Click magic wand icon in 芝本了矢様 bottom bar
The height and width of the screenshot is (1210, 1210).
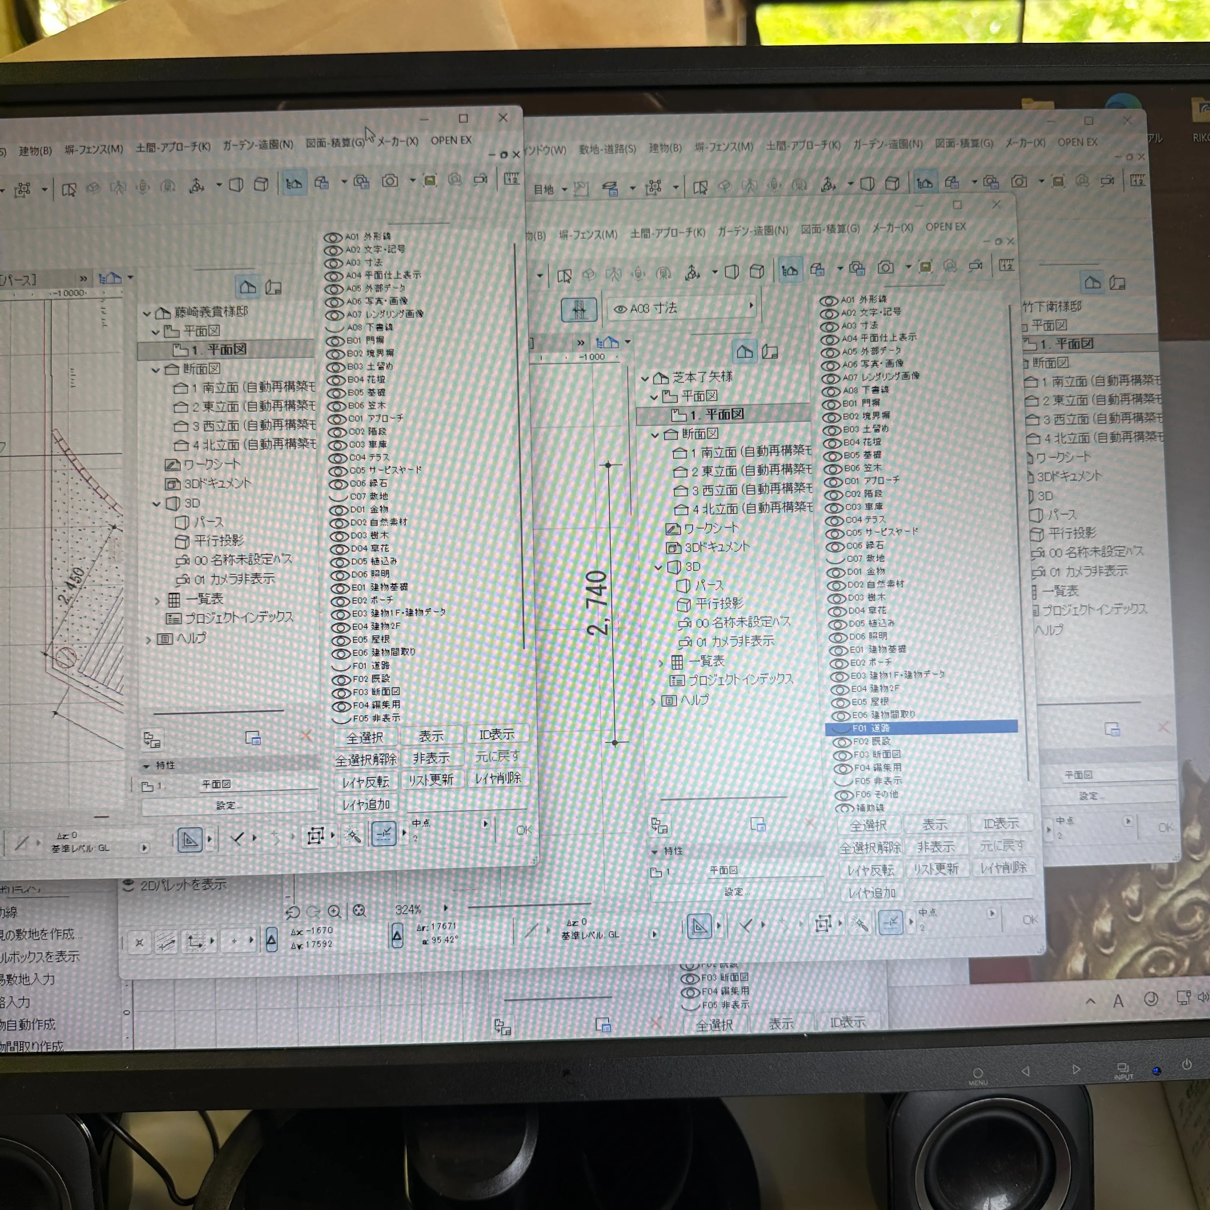pos(861,923)
